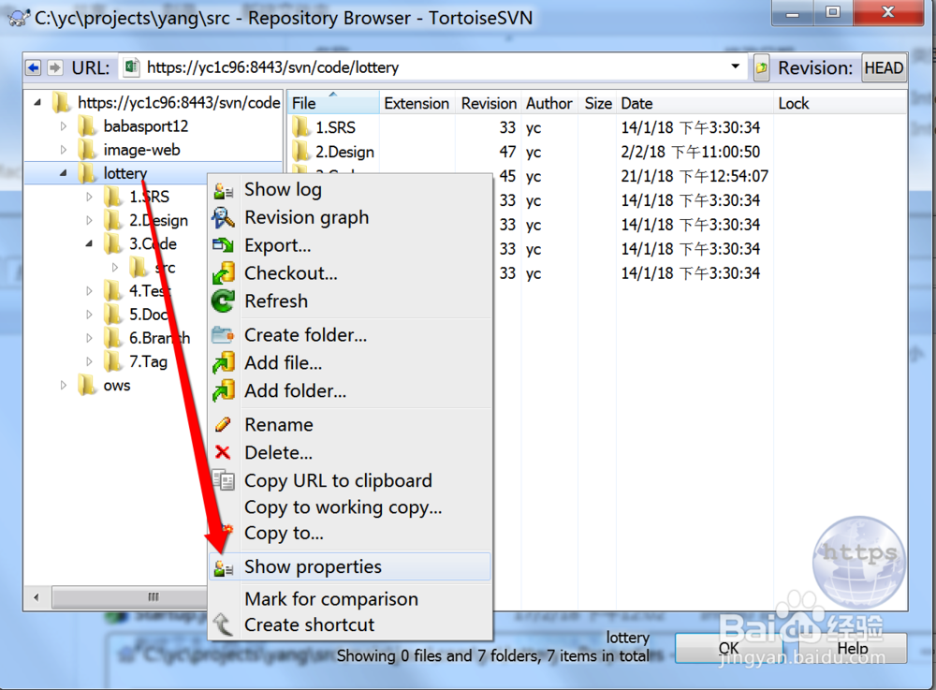Click the red Delete X icon
This screenshot has height=690, width=936.
pos(223,452)
